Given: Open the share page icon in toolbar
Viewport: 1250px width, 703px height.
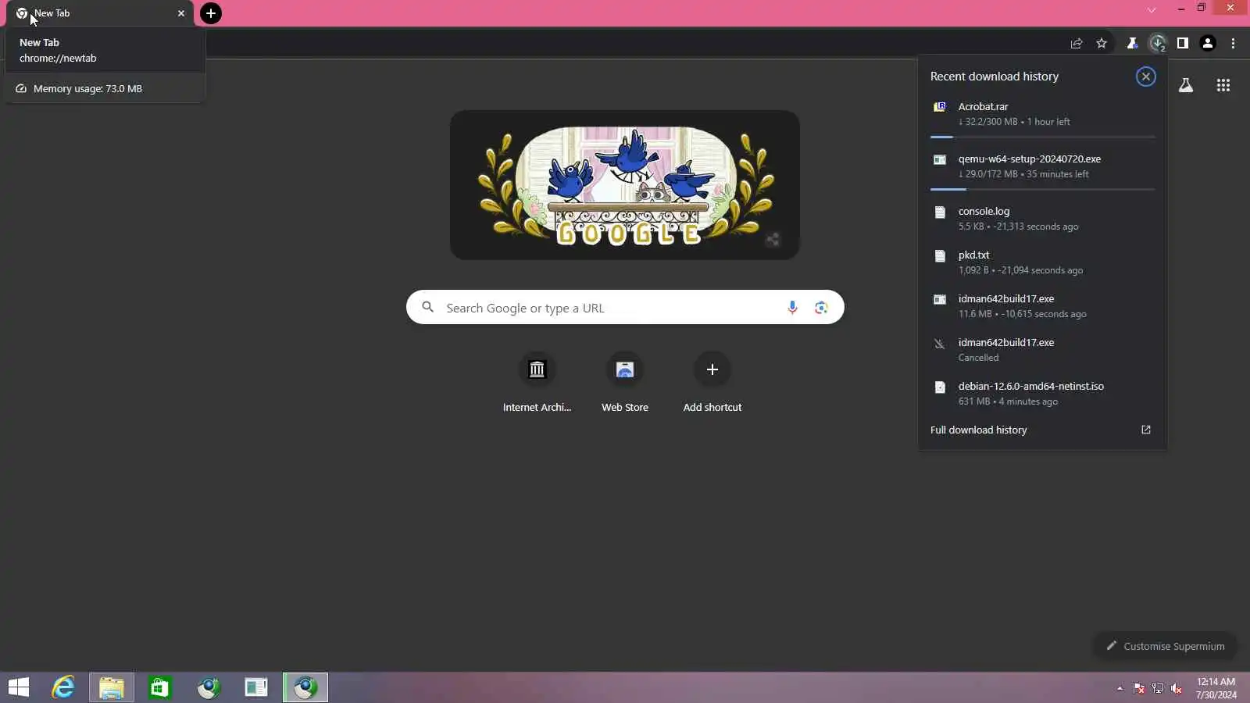Looking at the screenshot, I should pos(1077,44).
